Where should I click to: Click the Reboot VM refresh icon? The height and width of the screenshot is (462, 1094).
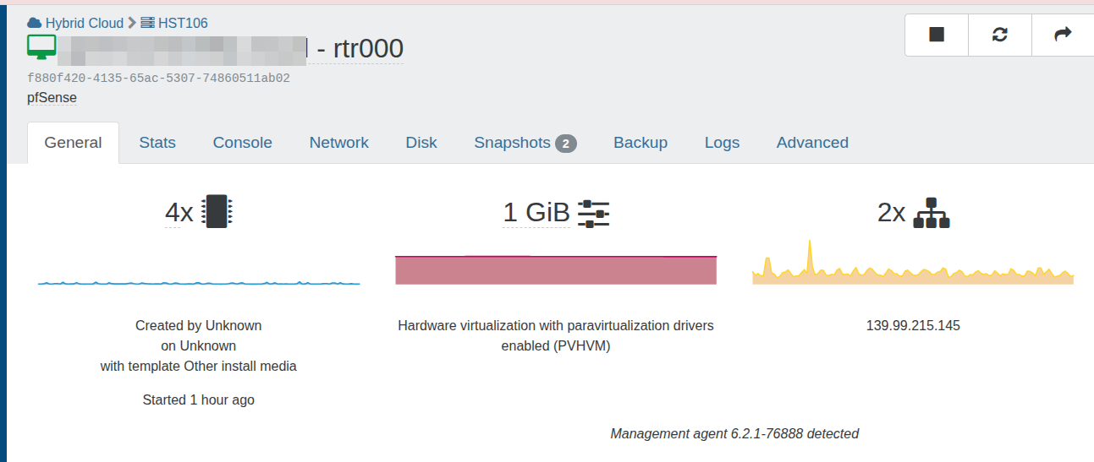[1000, 35]
